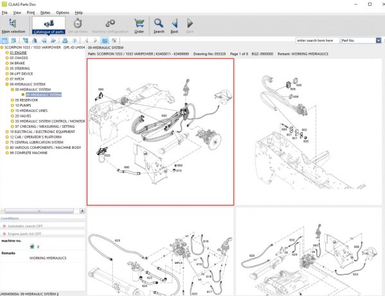
Task: Toggle the thumbnail overview icon
Action: (105, 40)
